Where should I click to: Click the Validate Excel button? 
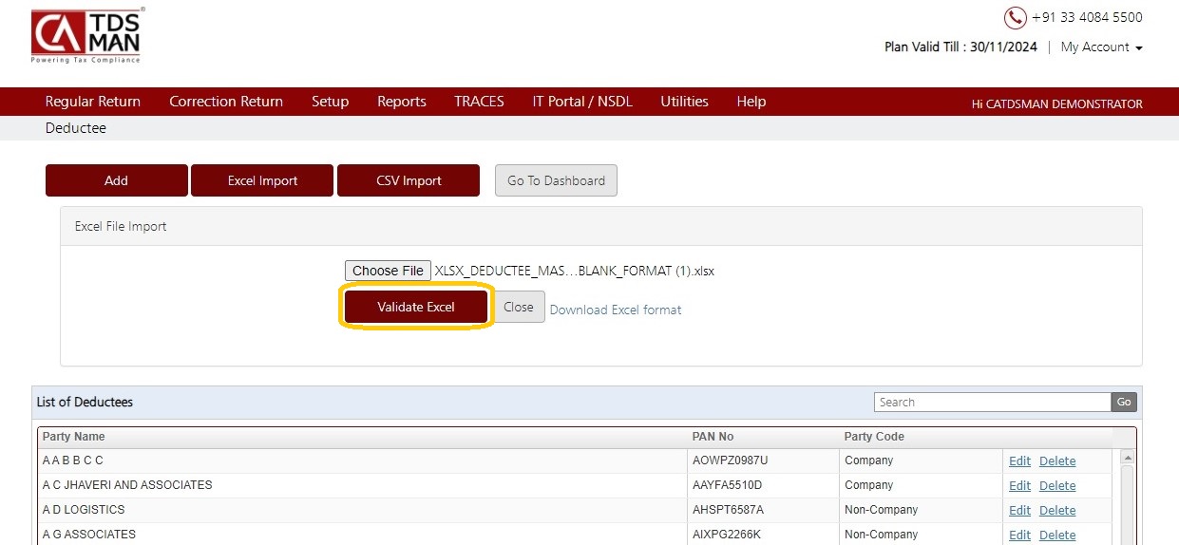(x=416, y=307)
